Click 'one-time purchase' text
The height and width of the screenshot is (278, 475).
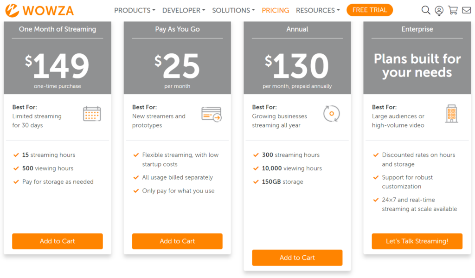click(57, 86)
